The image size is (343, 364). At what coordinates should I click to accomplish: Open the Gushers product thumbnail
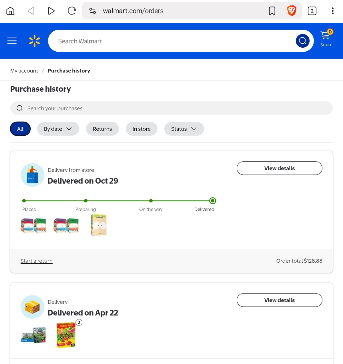click(x=66, y=335)
